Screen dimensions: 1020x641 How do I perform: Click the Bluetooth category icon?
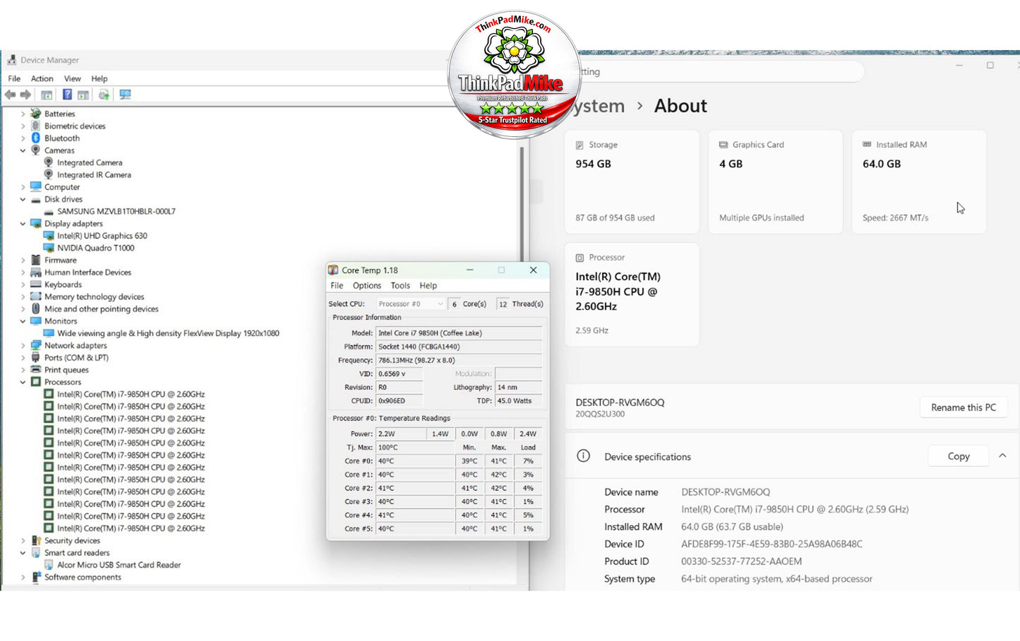point(36,138)
